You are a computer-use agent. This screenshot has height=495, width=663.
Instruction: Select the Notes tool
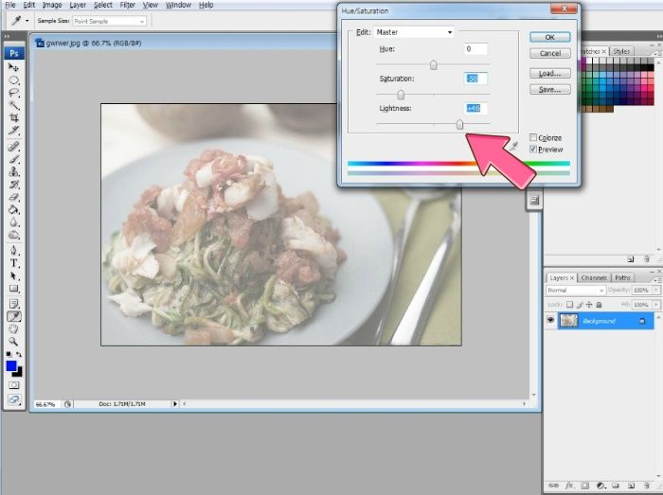tap(13, 304)
